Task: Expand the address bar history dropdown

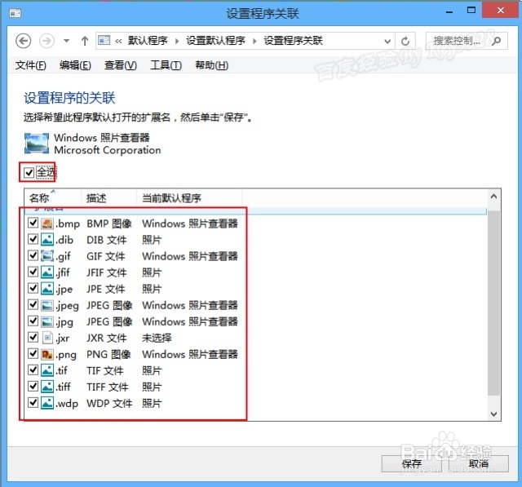Action: tap(387, 42)
